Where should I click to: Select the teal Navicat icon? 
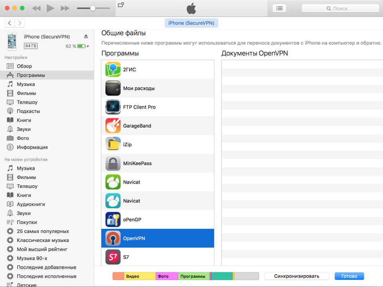(x=113, y=201)
